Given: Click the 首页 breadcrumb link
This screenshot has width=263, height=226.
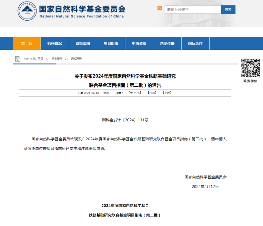Looking at the screenshot, I should [40, 59].
